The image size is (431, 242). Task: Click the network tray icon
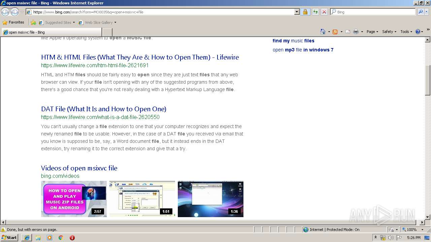point(383,238)
